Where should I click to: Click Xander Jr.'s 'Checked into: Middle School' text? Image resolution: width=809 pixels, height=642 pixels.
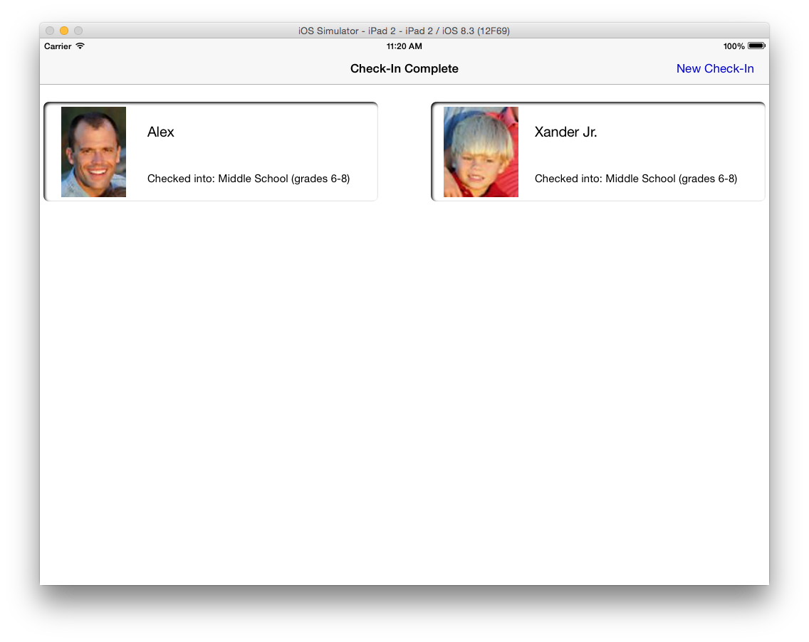pos(635,179)
